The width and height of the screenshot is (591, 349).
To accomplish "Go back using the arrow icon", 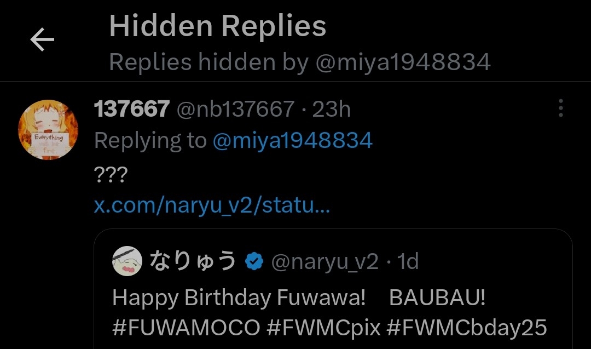I will [x=42, y=39].
